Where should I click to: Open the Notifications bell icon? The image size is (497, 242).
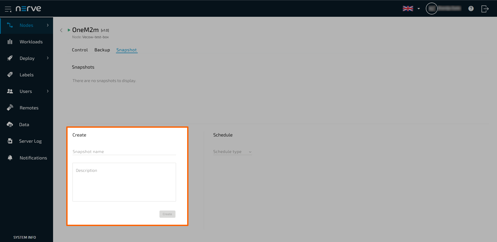click(x=10, y=158)
